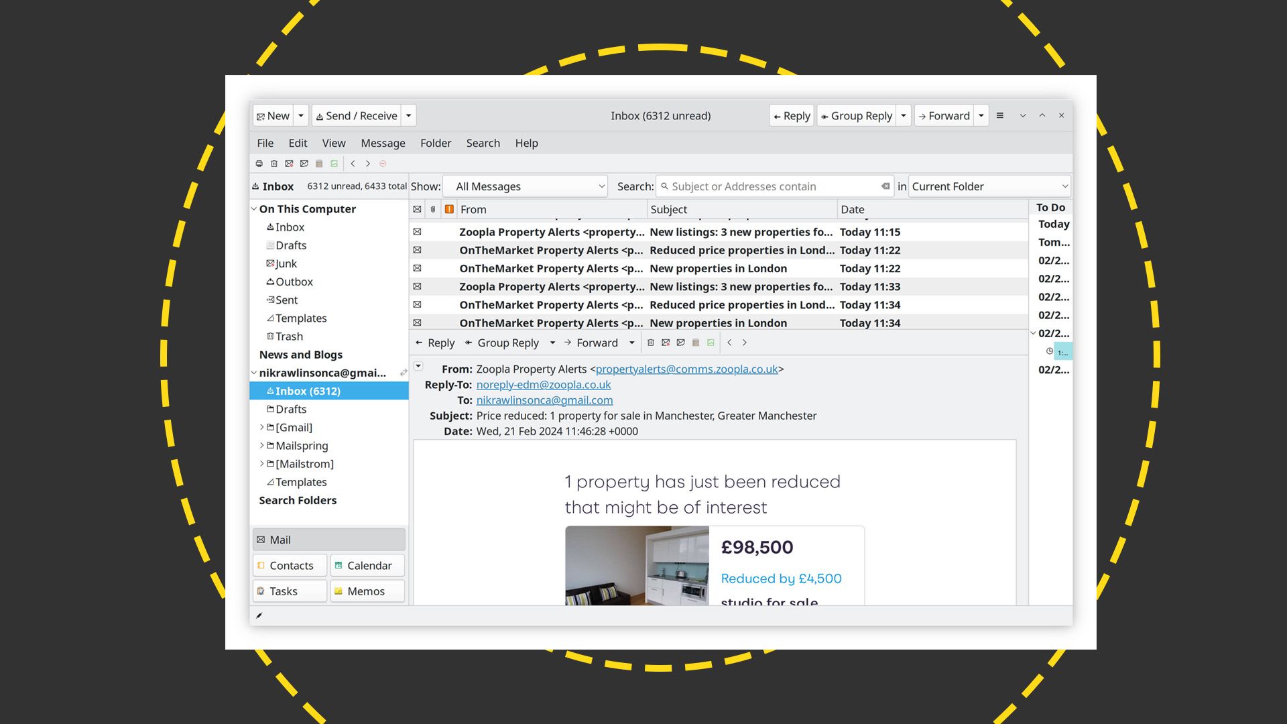1287x724 pixels.
Task: Click the mark-as-junk envelope icon in the top toolbar
Action: 289,164
